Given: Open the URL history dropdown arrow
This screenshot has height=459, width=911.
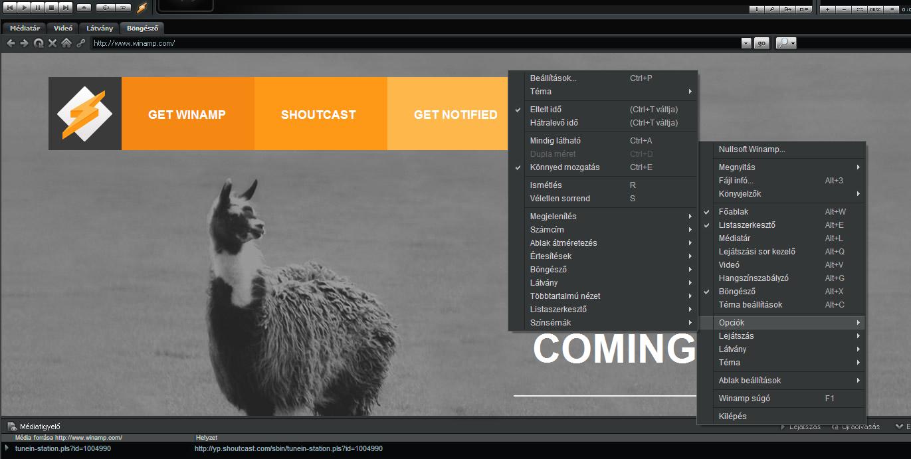Looking at the screenshot, I should (746, 43).
